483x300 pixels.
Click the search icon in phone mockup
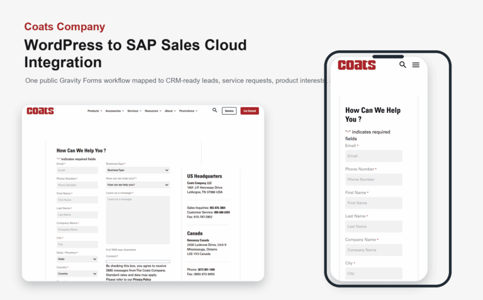click(402, 65)
